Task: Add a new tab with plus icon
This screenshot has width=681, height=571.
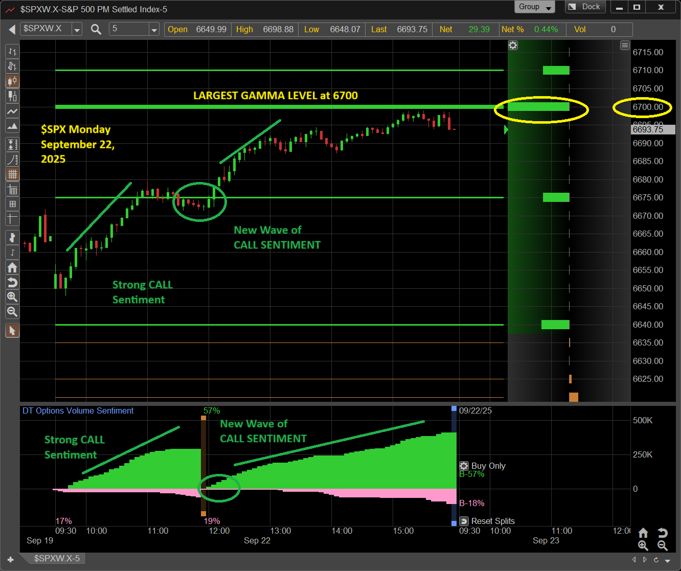Action: pyautogui.click(x=10, y=559)
